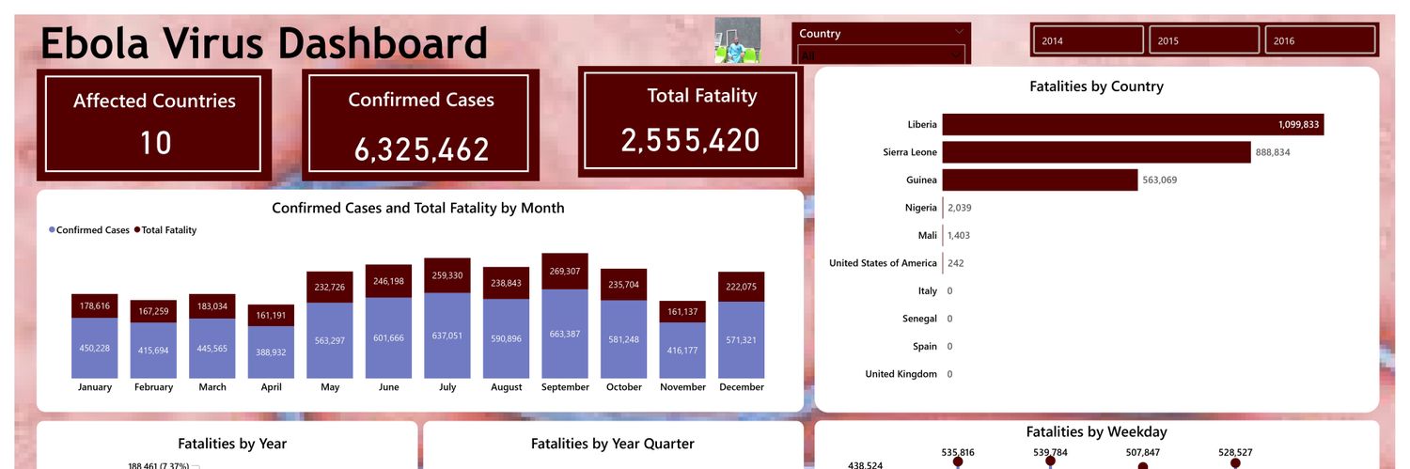Select Liberia's fatalities bar
This screenshot has height=469, width=1410.
(1133, 124)
